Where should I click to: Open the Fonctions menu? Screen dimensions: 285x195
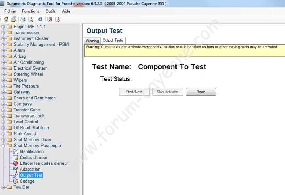click(x=31, y=11)
